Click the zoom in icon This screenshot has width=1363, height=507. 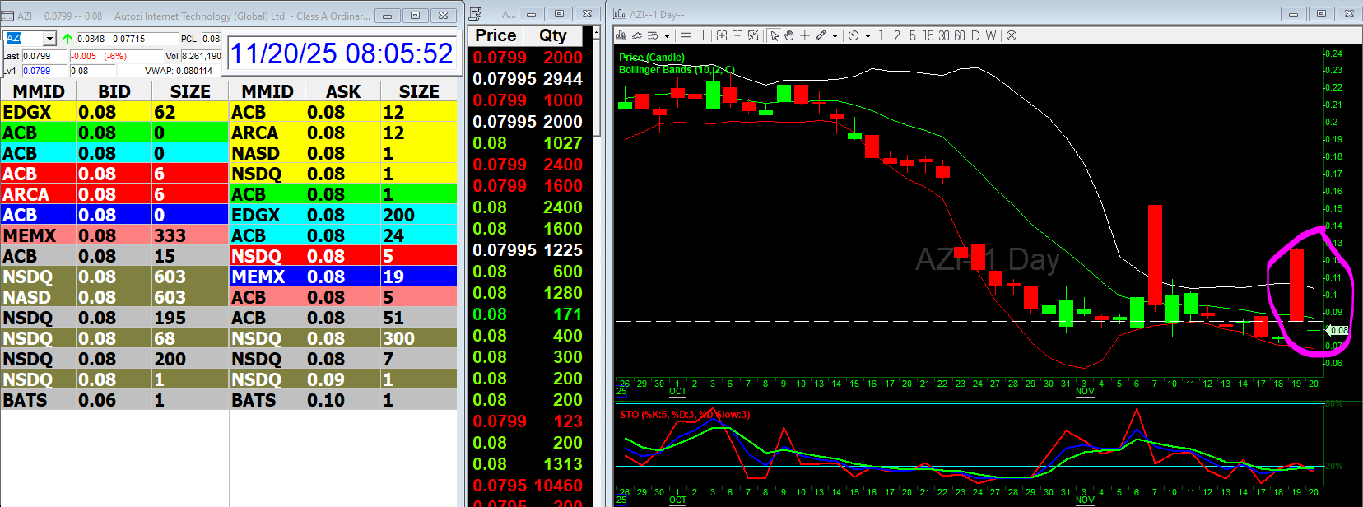pyautogui.click(x=722, y=35)
